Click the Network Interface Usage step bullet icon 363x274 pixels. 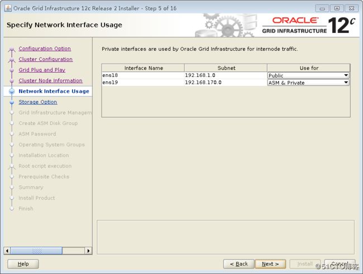coord(12,92)
